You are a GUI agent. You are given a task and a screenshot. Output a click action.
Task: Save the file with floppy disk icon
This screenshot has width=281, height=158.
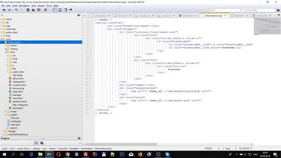[39, 10]
